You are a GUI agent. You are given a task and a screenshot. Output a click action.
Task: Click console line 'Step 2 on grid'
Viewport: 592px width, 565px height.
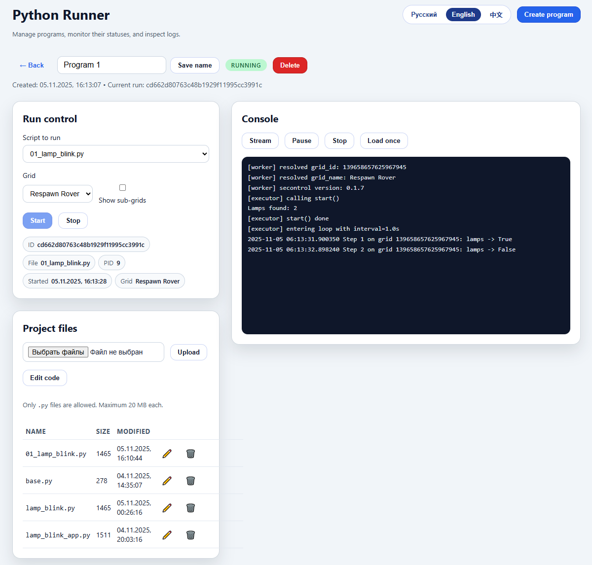pyautogui.click(x=381, y=249)
